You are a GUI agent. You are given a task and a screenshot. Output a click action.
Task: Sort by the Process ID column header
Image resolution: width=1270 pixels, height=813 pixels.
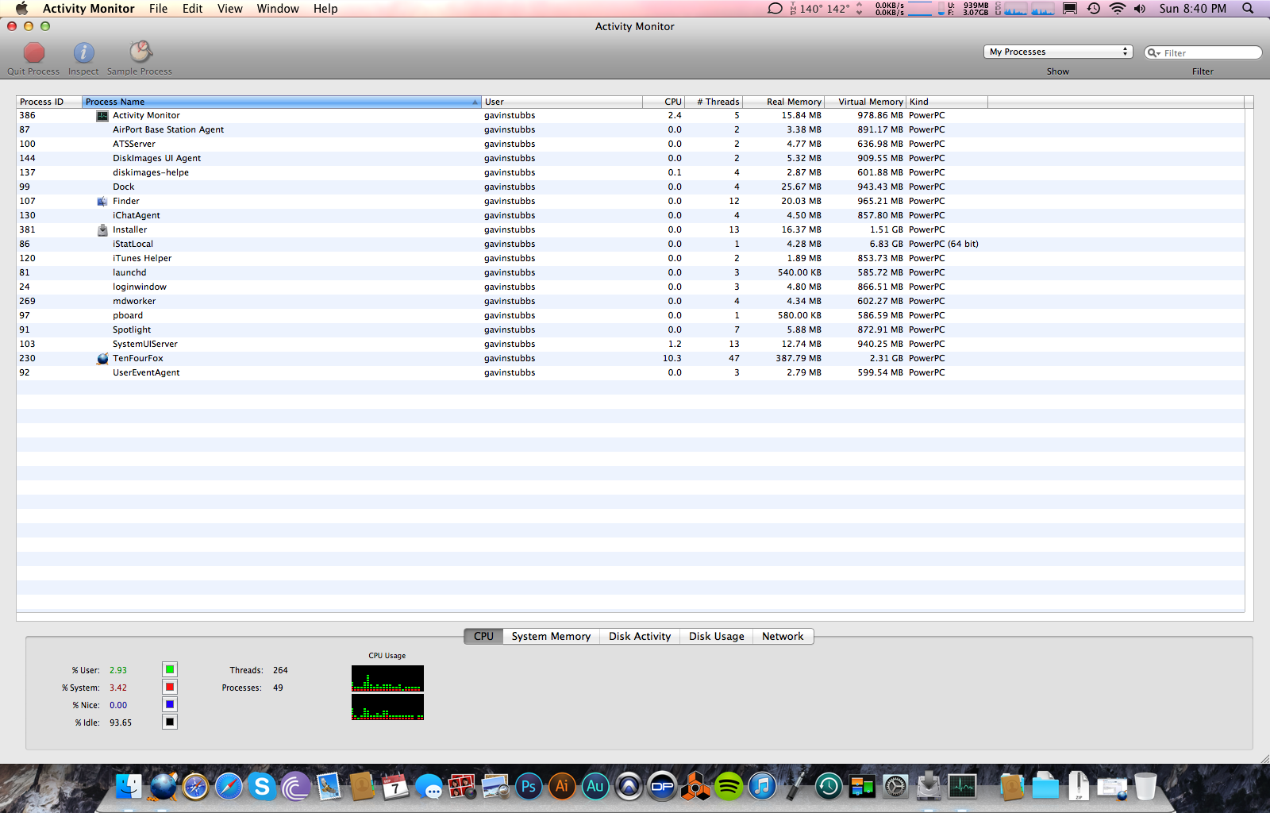point(49,102)
